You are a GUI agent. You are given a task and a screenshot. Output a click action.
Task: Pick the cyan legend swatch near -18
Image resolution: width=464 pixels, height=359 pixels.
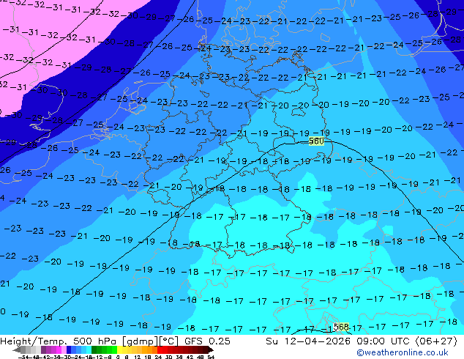(x=89, y=349)
